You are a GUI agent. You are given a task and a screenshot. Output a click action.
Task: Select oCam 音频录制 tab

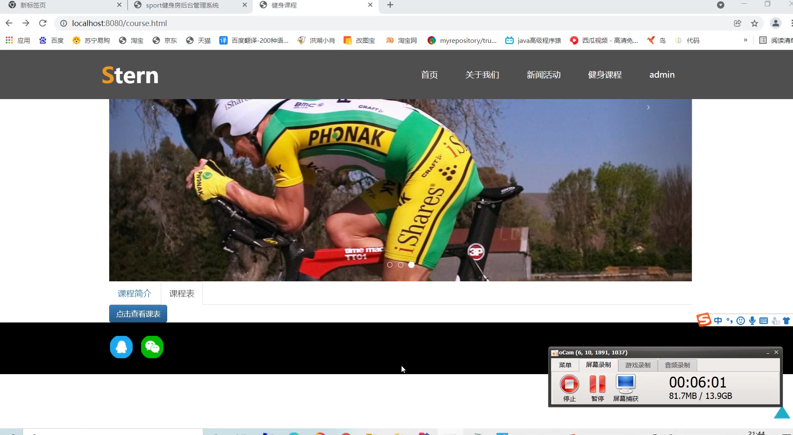pyautogui.click(x=677, y=365)
